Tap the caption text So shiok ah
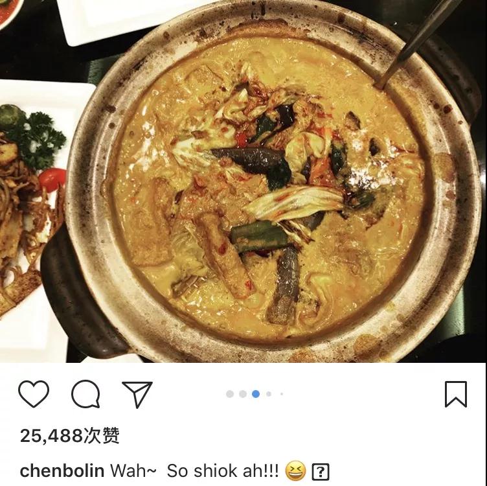Image resolution: width=487 pixels, height=486 pixels. pyautogui.click(x=223, y=471)
